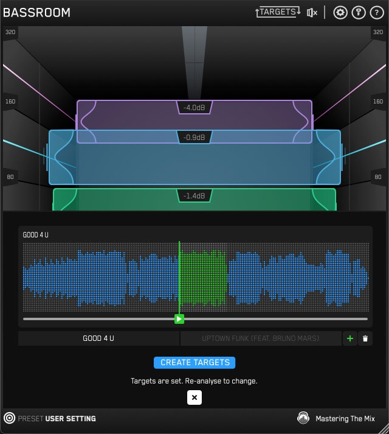Image resolution: width=389 pixels, height=434 pixels.
Task: Close the targets panel with the X button
Action: [x=194, y=397]
